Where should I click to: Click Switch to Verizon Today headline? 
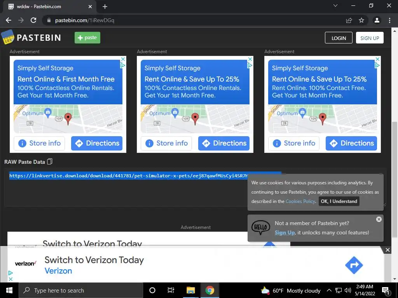tap(94, 260)
